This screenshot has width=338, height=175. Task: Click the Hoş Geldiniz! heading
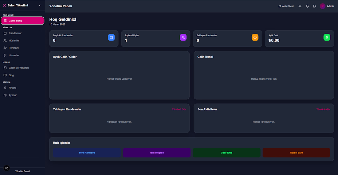point(63,19)
